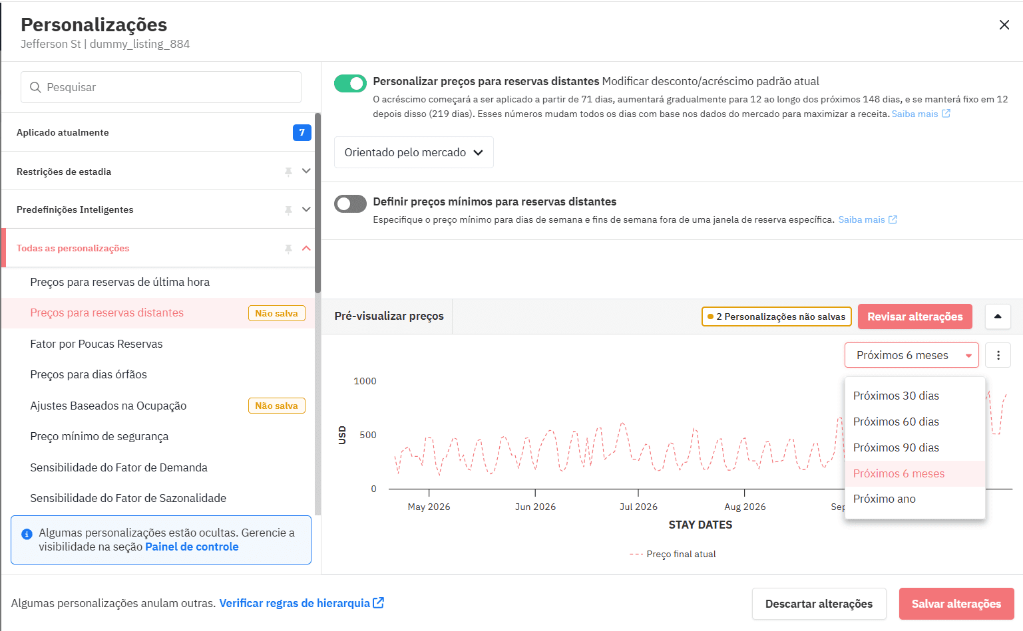Screen dimensions: 1023x631
Task: Open Verificar regras de hierarquia link
Action: 301,603
